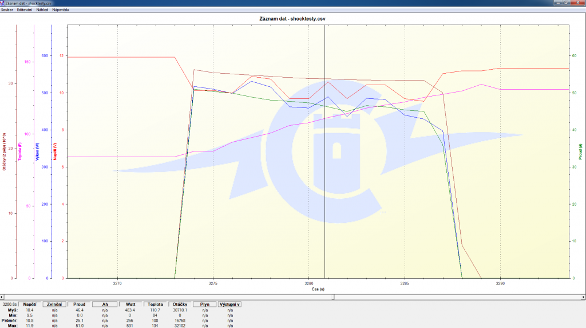The image size is (586, 328).
Task: Click the horizontal scrollbar left arrow
Action: coord(3,297)
